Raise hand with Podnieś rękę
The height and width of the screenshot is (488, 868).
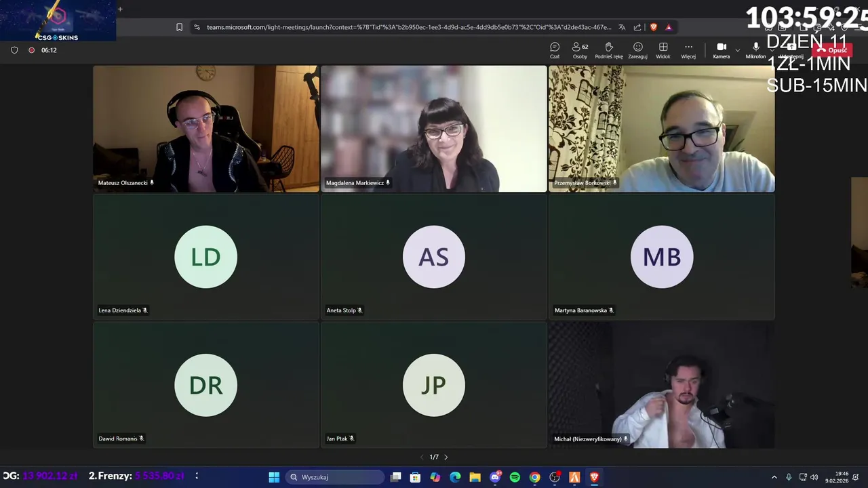point(609,50)
